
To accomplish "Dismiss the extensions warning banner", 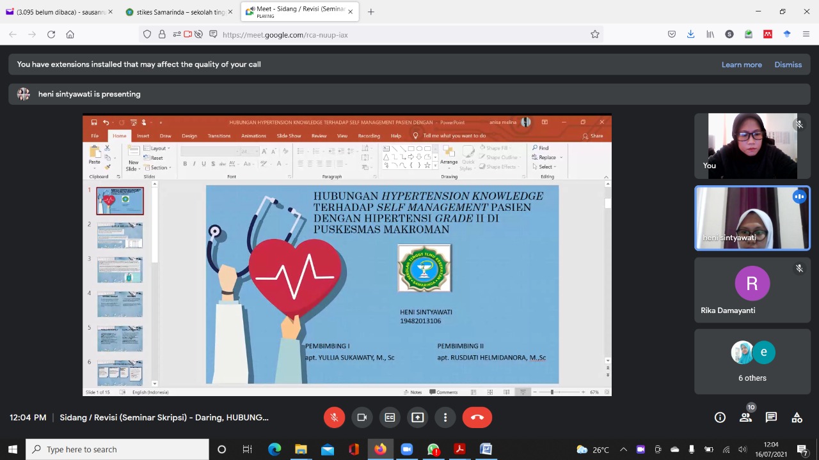I will point(788,65).
